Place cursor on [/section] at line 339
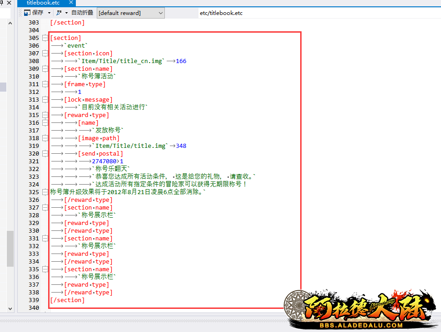This screenshot has width=441, height=332. click(x=67, y=300)
